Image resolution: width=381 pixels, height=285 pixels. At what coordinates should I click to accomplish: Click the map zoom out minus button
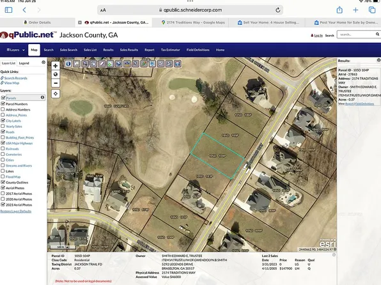(56, 83)
